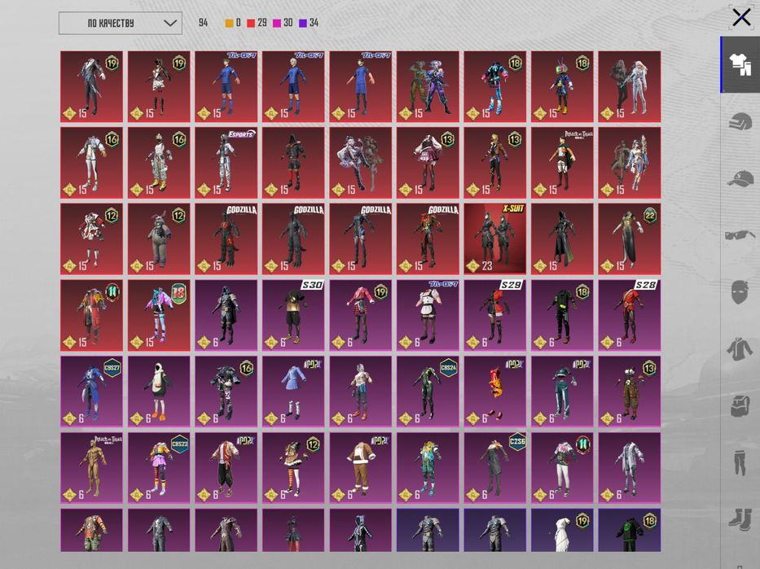
Task: Open the shoes category icon
Action: coord(740,519)
